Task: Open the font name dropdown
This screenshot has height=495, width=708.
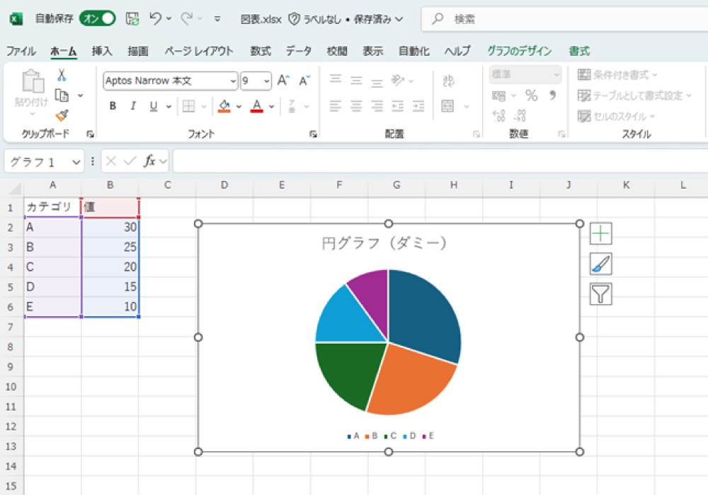Action: click(x=233, y=81)
